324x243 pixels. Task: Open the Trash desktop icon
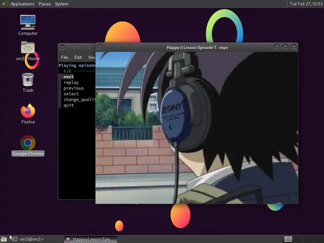tap(28, 83)
